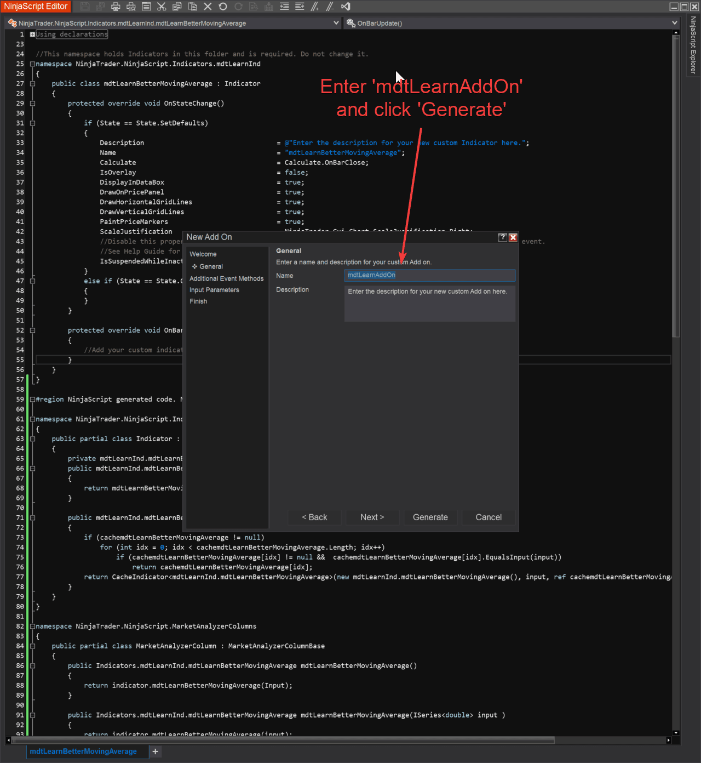701x763 pixels.
Task: Add a new editor tab
Action: coord(156,751)
